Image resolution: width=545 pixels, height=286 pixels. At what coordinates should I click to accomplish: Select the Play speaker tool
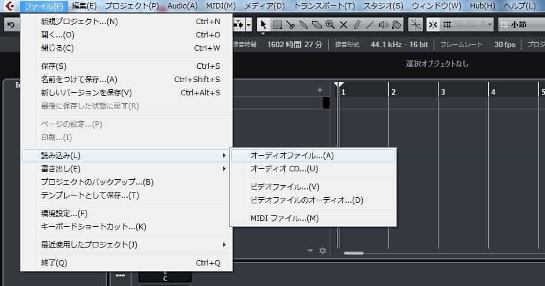click(x=383, y=25)
